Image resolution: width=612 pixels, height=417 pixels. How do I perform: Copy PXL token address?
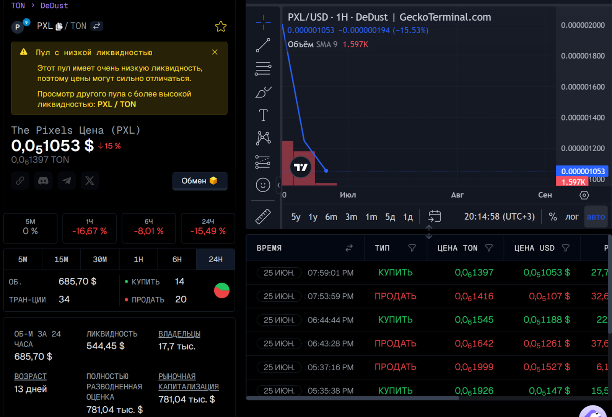click(59, 26)
